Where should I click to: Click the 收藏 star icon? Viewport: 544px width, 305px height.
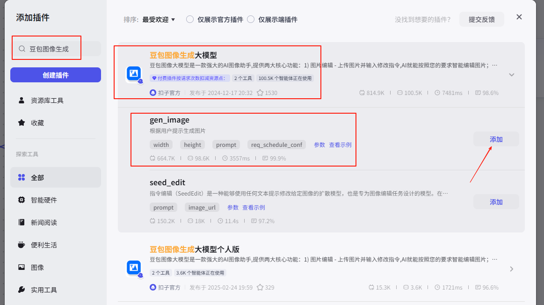[22, 123]
